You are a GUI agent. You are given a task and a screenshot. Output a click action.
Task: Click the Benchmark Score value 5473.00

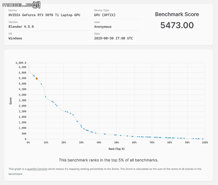177,25
